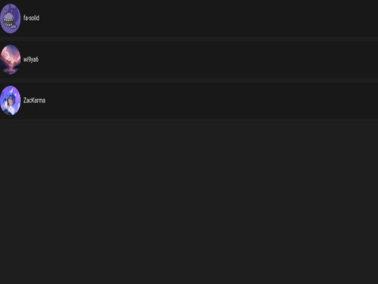Click the fa-solid username text

pos(31,18)
